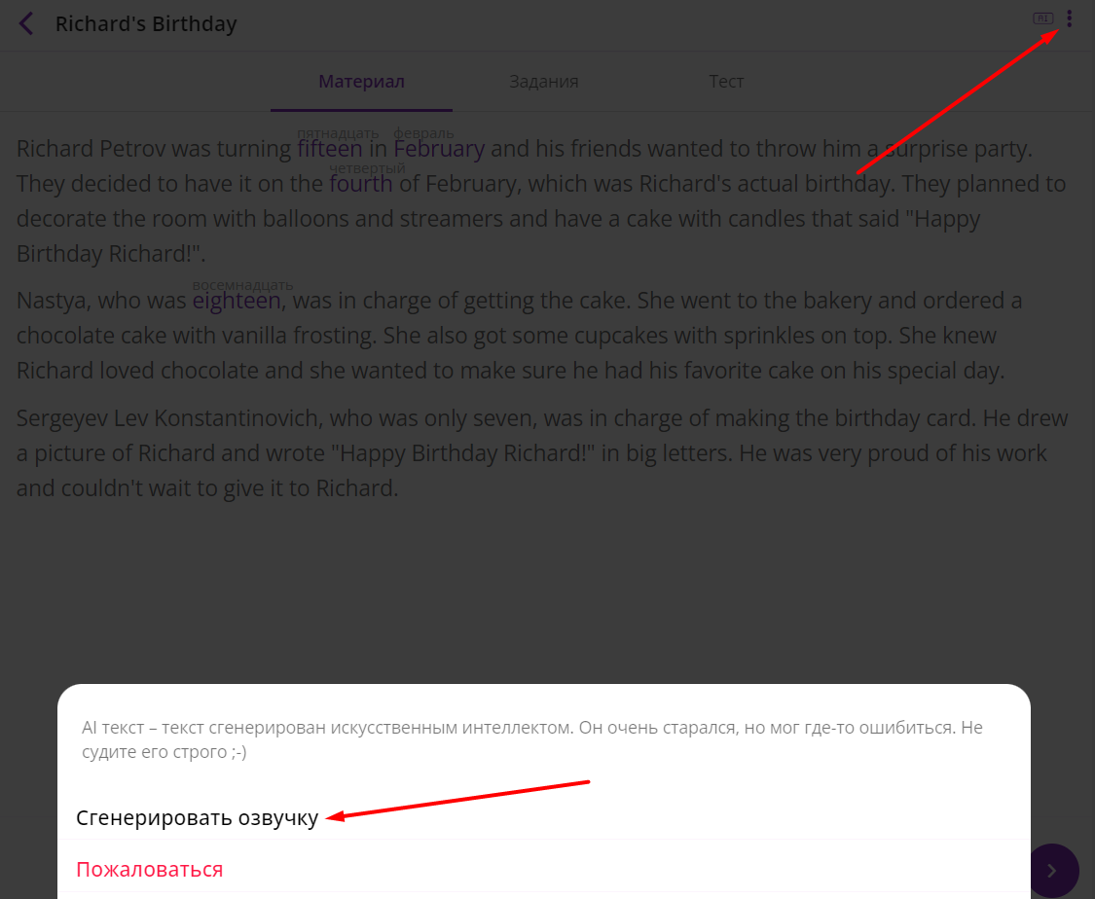The width and height of the screenshot is (1095, 899).
Task: Click the translation hint пятнадцать
Action: coord(338,133)
